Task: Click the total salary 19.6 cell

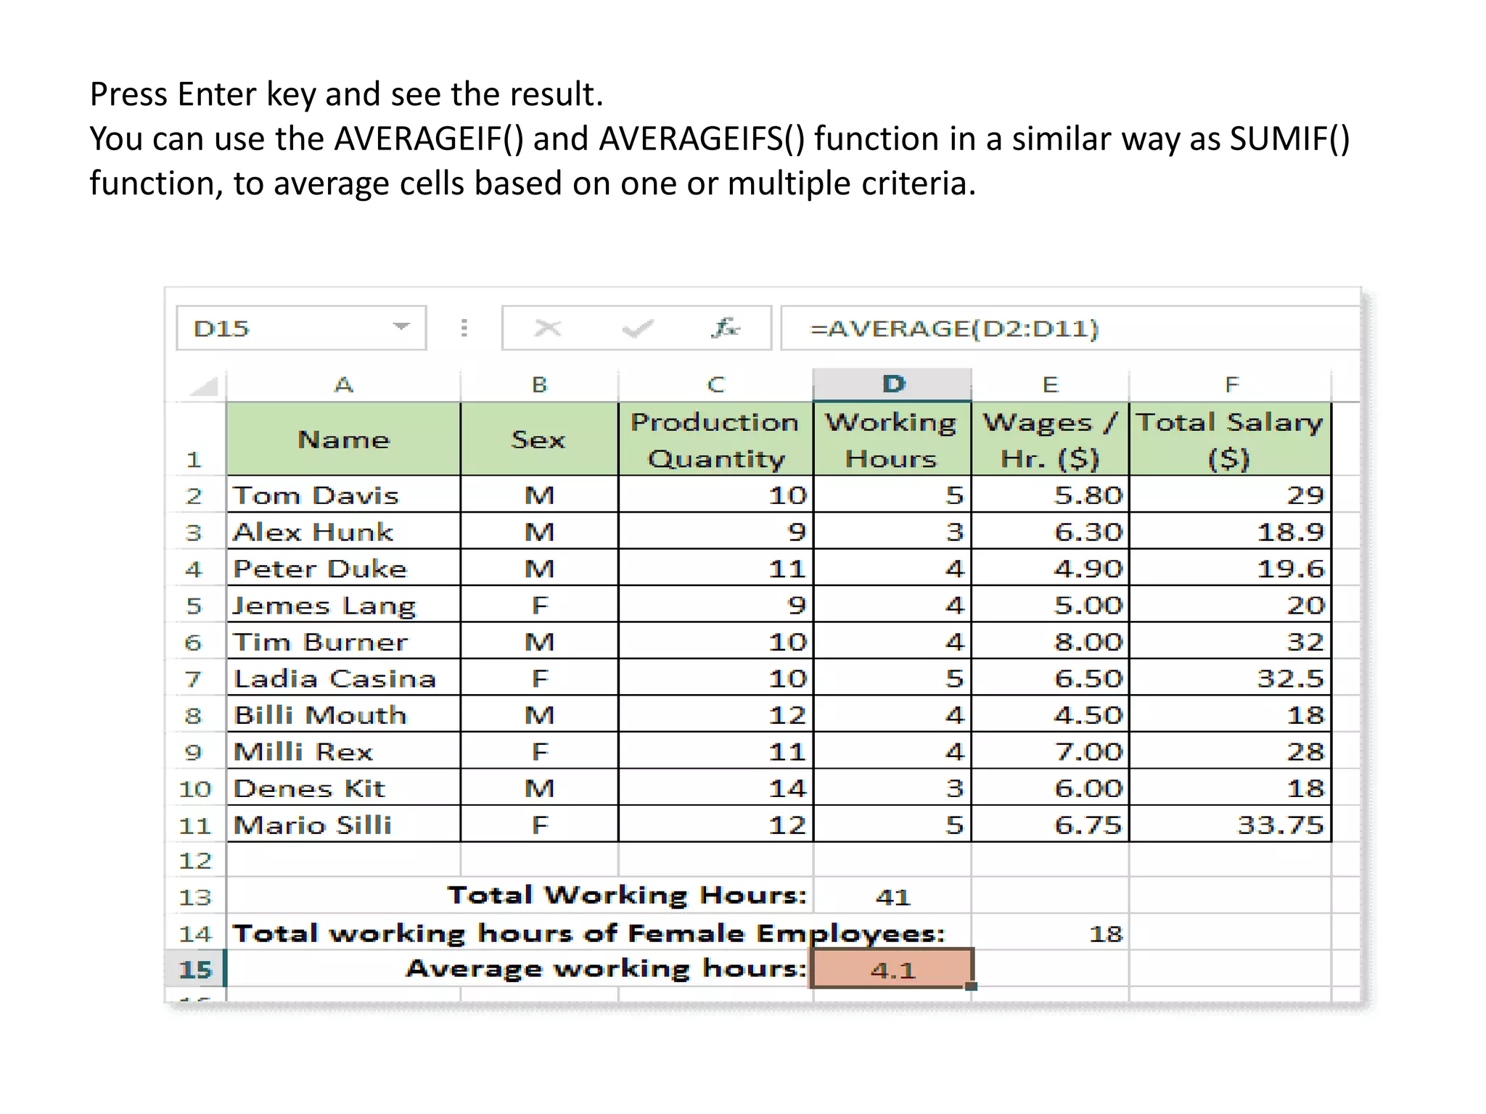Action: 1231,568
